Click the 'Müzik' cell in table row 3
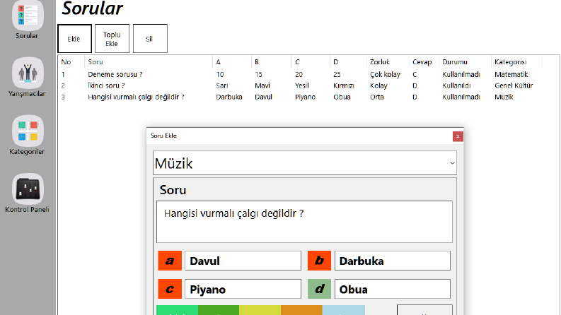The height and width of the screenshot is (315, 561). (504, 97)
